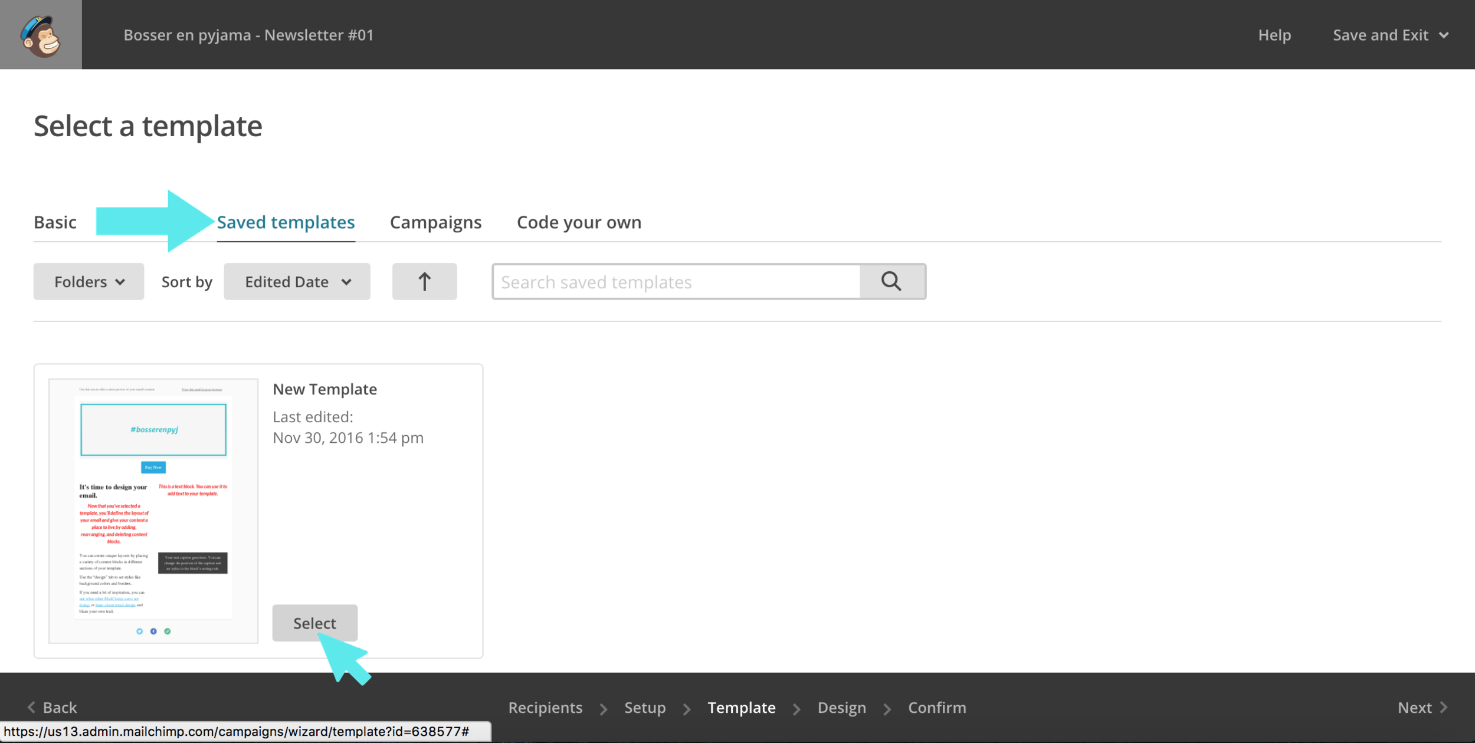
Task: Click the Back chevron icon
Action: point(31,707)
